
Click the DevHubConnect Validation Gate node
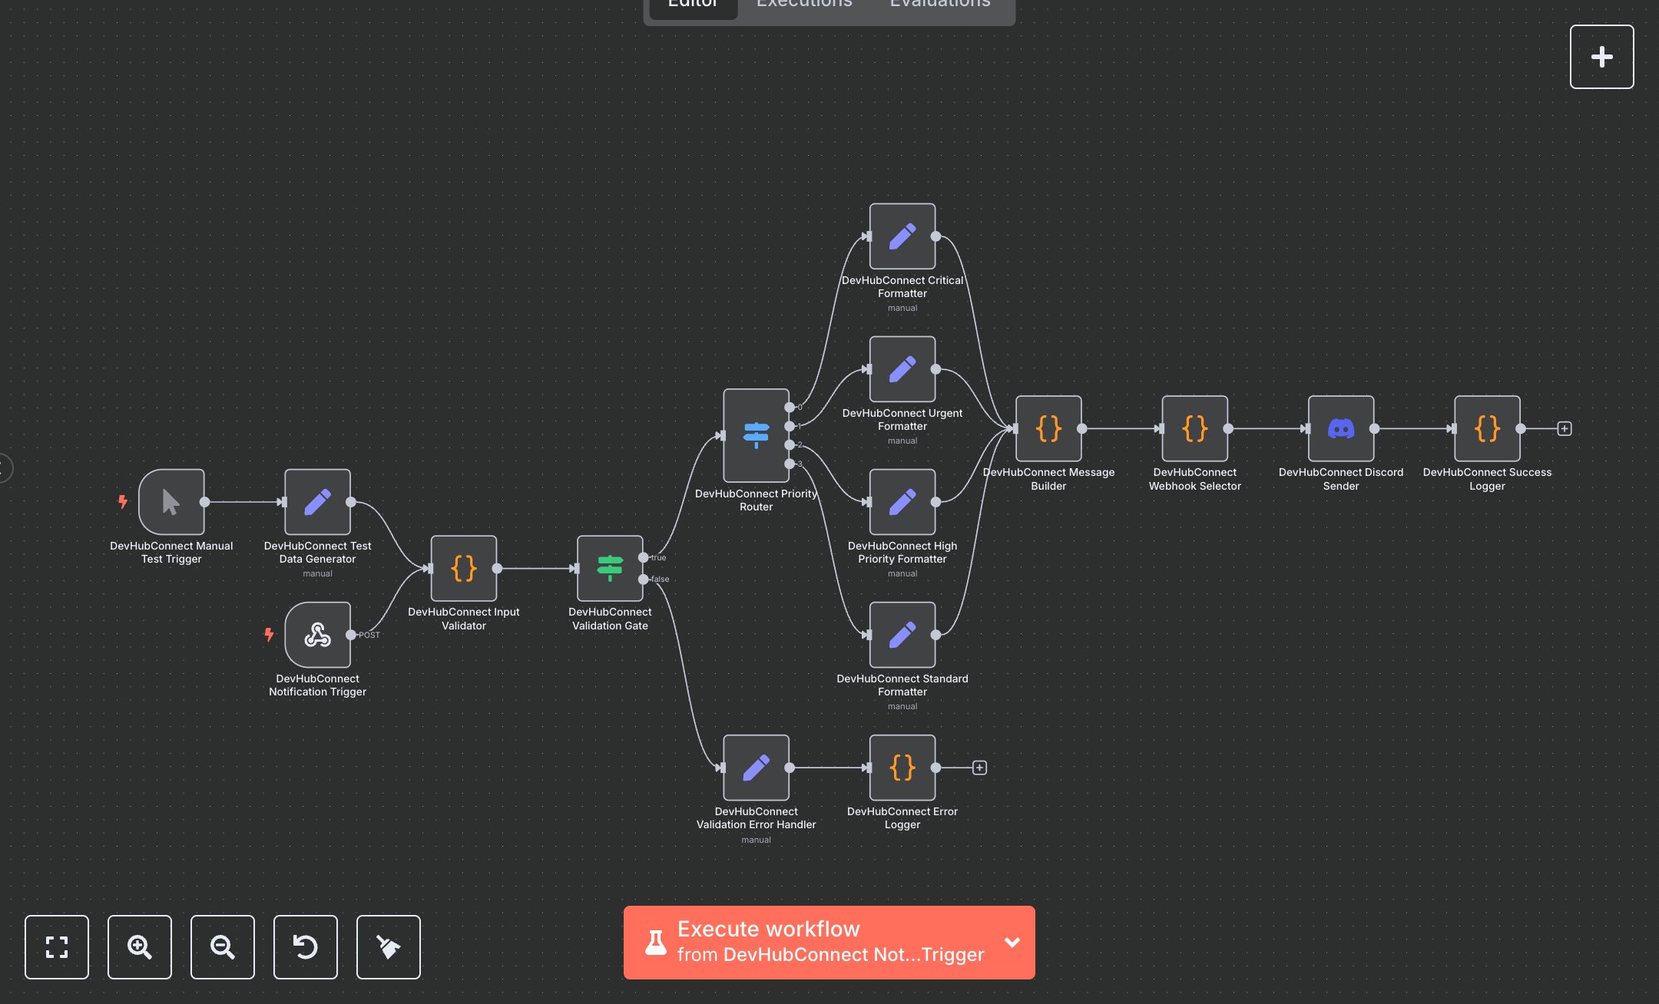pos(610,568)
